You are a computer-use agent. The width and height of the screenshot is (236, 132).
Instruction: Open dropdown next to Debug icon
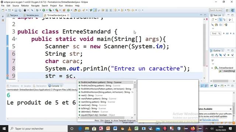[40, 10]
